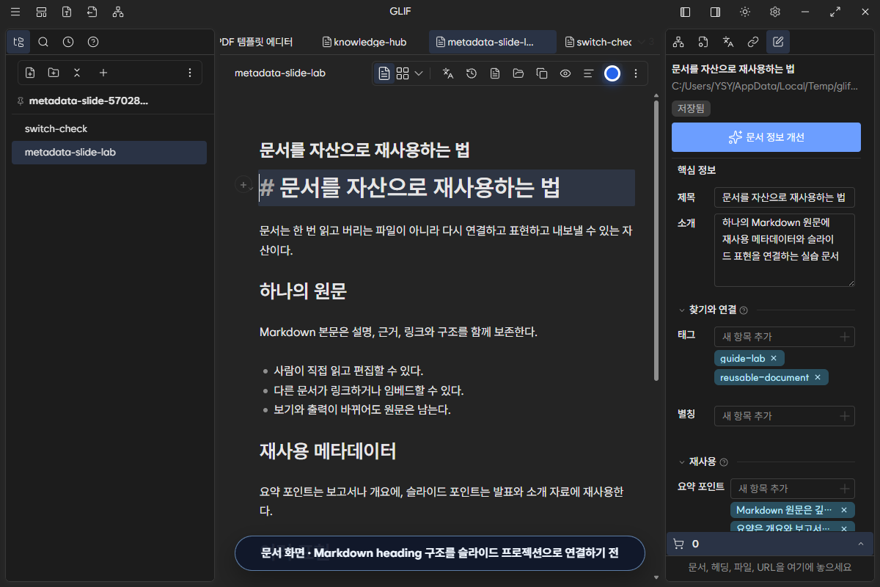Collapse the 재사용 section
Screen dimensions: 880x587
(682, 462)
